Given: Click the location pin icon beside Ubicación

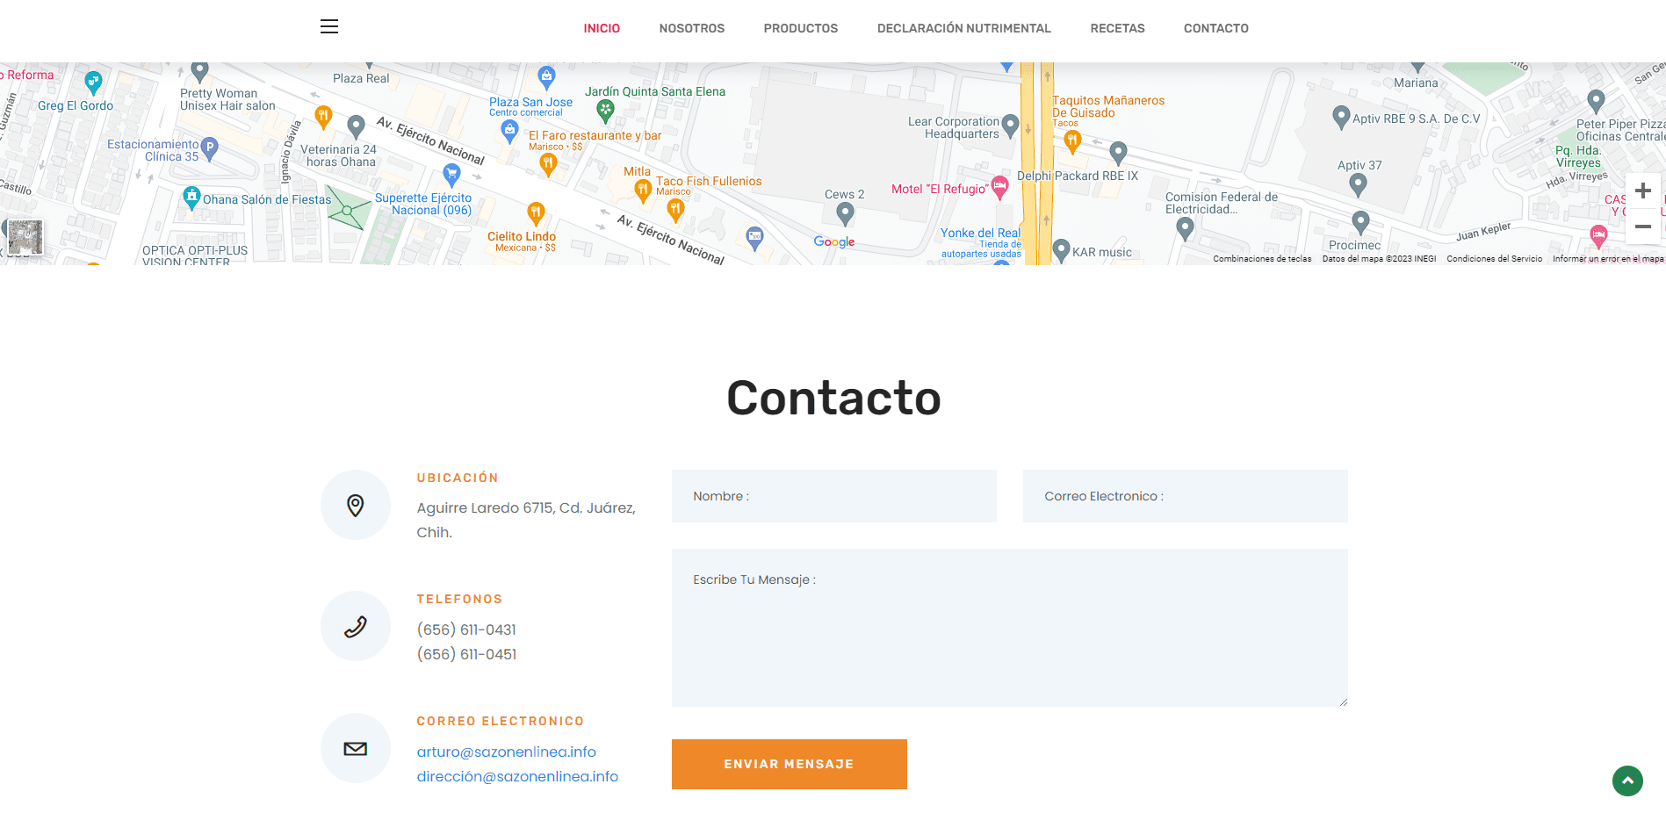Looking at the screenshot, I should click(356, 505).
